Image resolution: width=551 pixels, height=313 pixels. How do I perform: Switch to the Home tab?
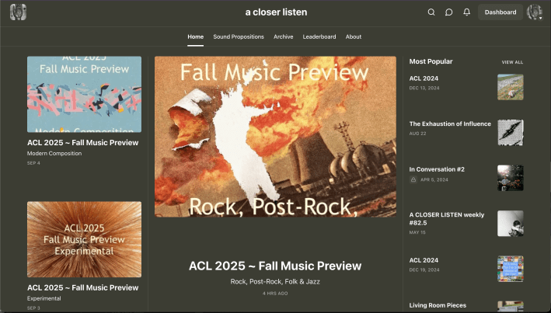click(195, 37)
